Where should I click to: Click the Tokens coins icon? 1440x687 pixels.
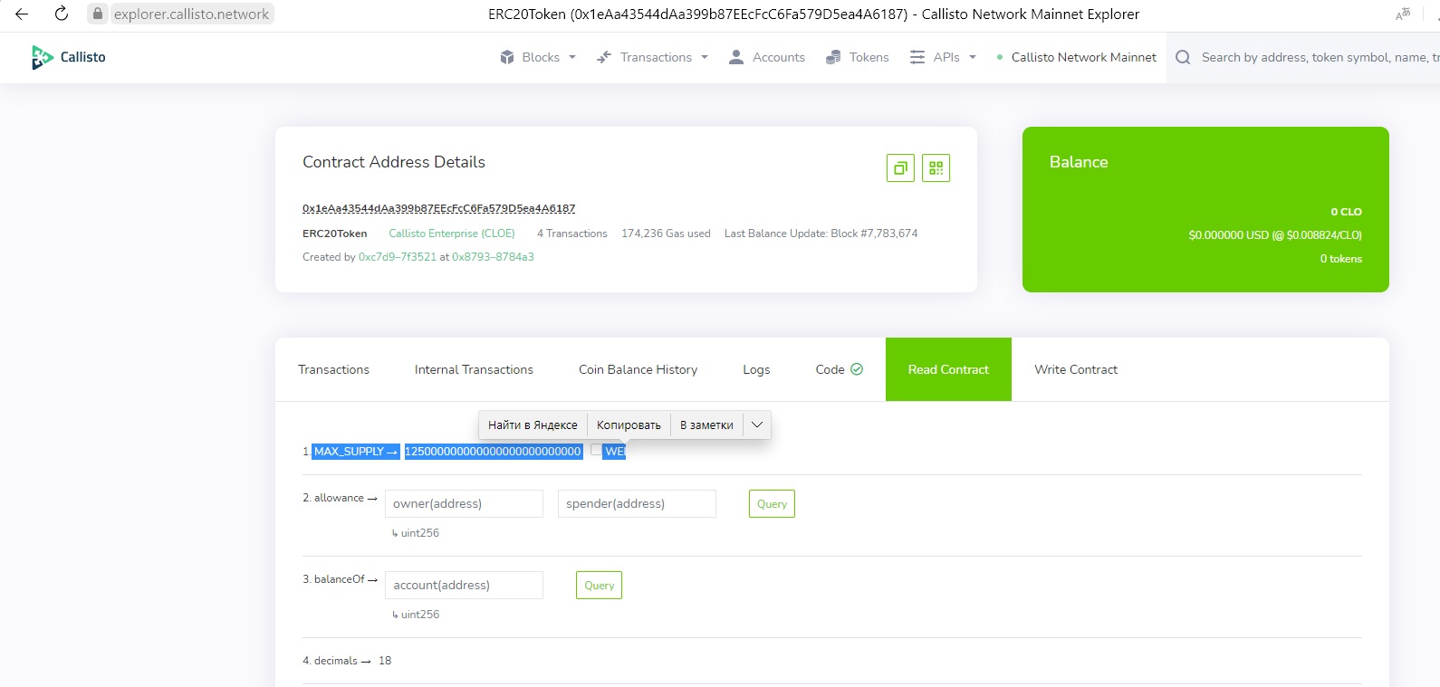click(833, 57)
